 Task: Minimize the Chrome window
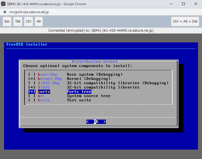coord(171,4)
